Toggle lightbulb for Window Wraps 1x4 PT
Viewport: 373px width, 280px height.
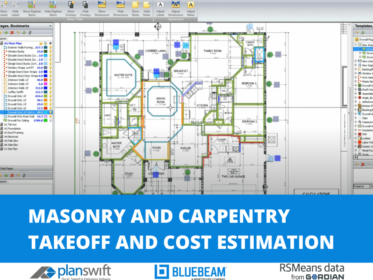point(50,68)
